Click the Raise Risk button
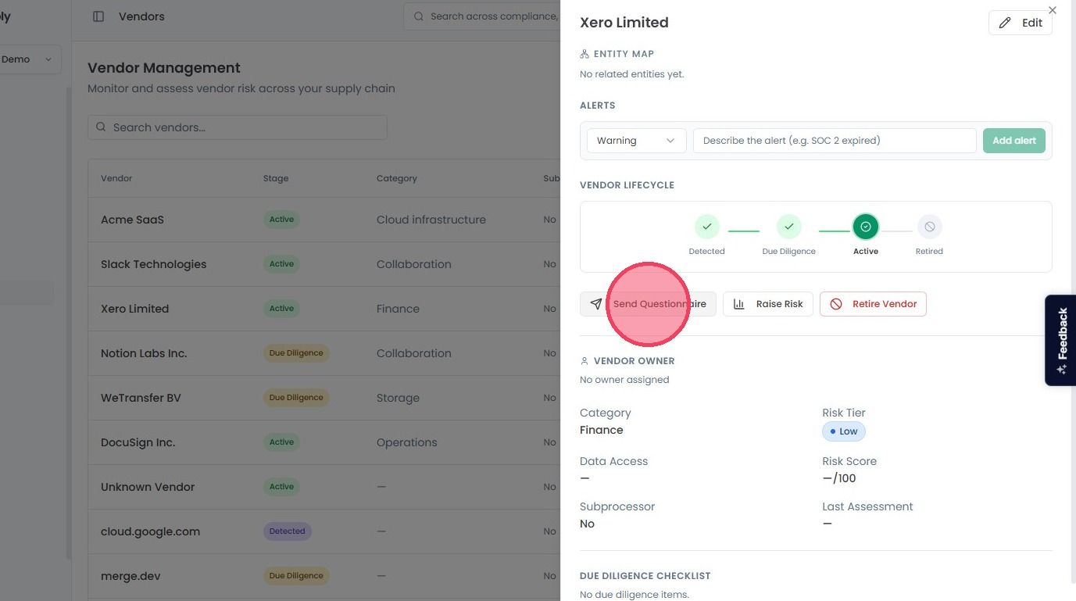 [768, 304]
